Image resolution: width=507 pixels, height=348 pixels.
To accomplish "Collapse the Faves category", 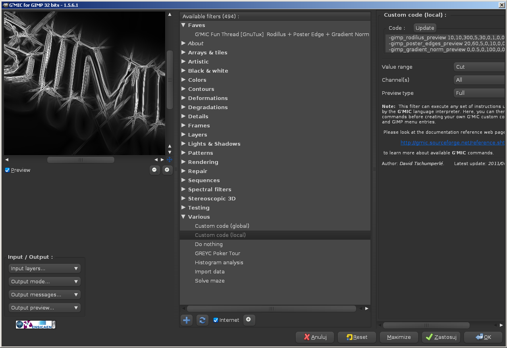I will tap(183, 25).
